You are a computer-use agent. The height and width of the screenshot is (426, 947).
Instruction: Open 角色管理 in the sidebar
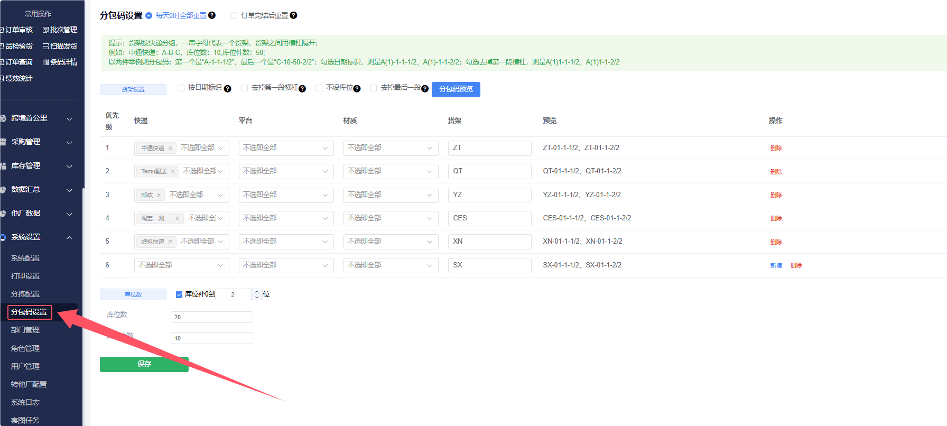click(25, 348)
